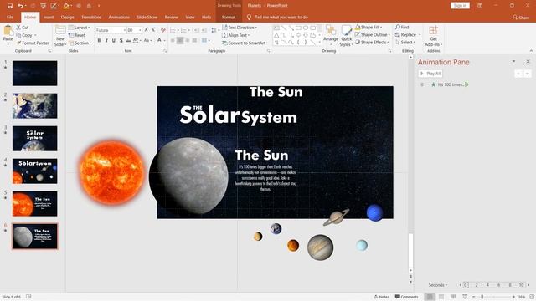Toggle underline formatting
536x301 pixels.
point(114,41)
